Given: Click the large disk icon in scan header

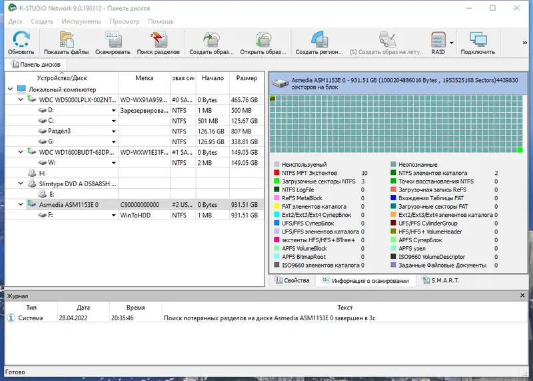Looking at the screenshot, I should tap(280, 83).
